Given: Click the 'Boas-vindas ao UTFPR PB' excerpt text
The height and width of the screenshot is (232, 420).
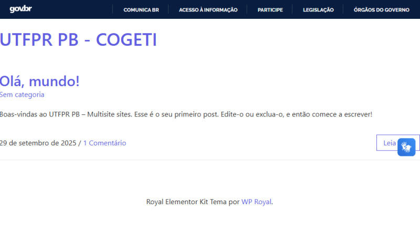Looking at the screenshot, I should (x=39, y=114).
